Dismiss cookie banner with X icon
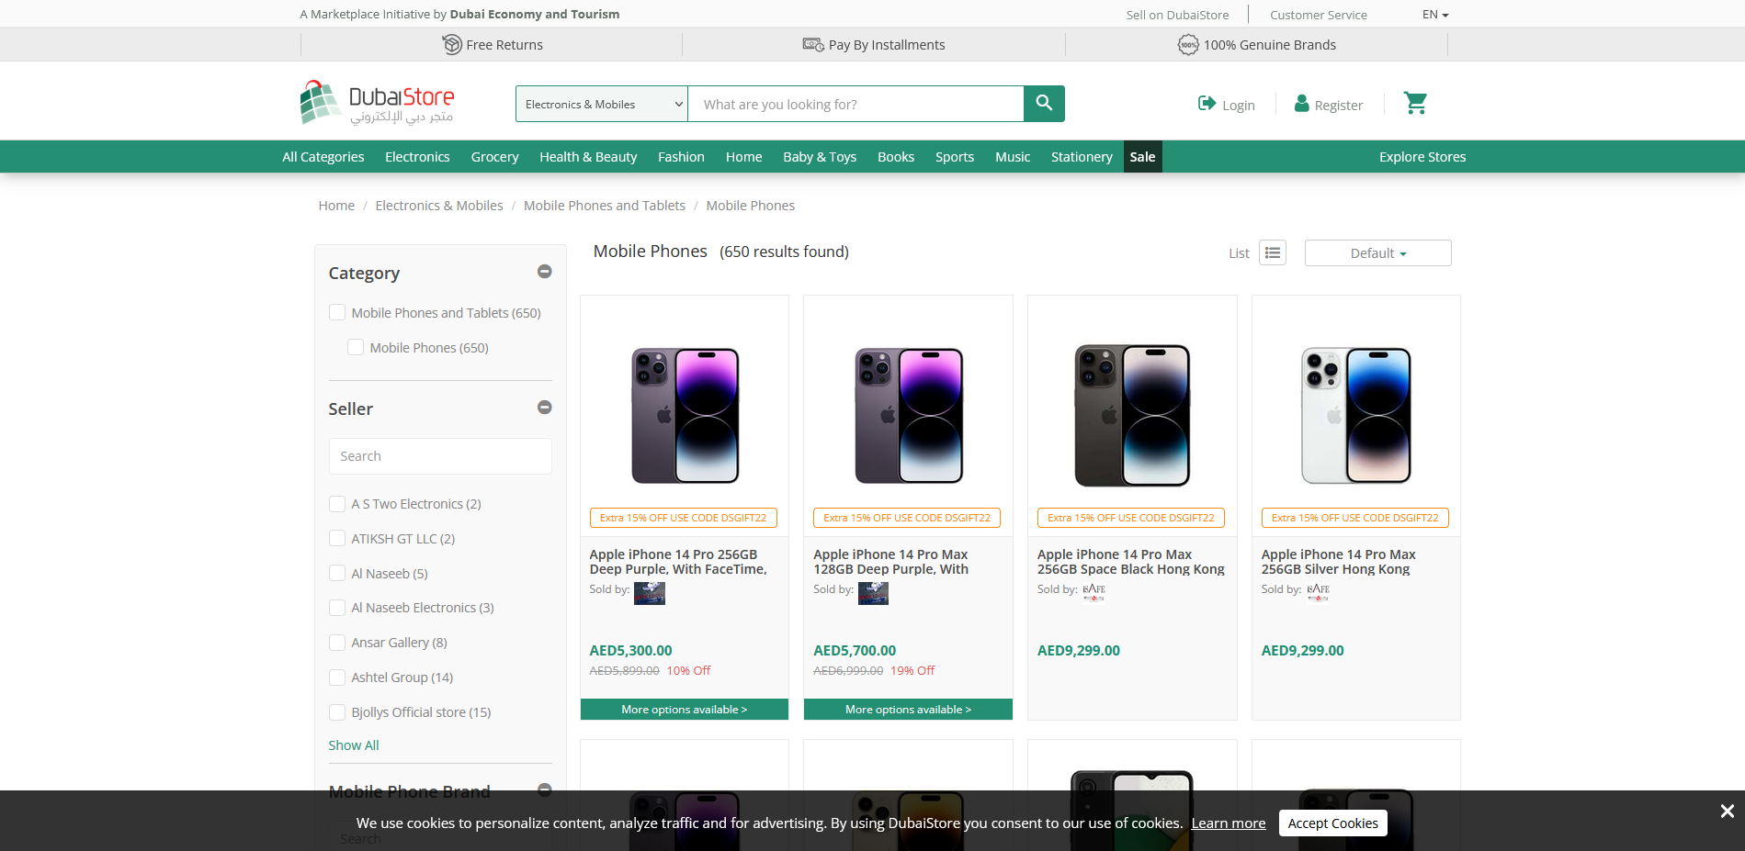 click(x=1727, y=811)
